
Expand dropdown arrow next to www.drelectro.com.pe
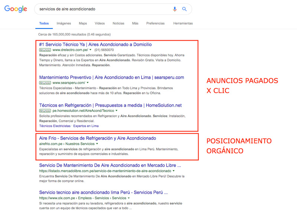tap(90, 50)
